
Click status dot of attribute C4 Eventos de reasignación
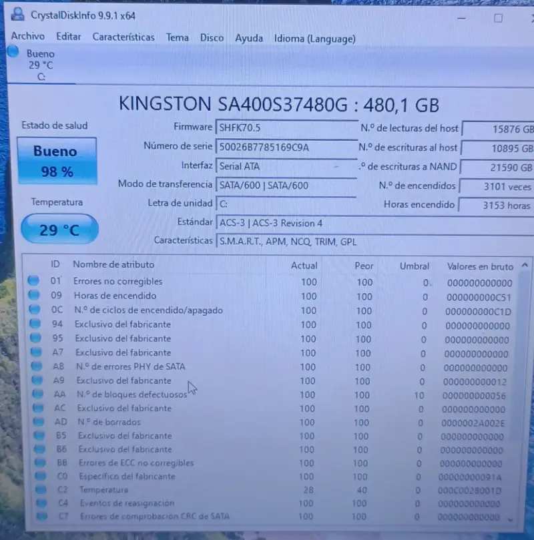(x=41, y=503)
